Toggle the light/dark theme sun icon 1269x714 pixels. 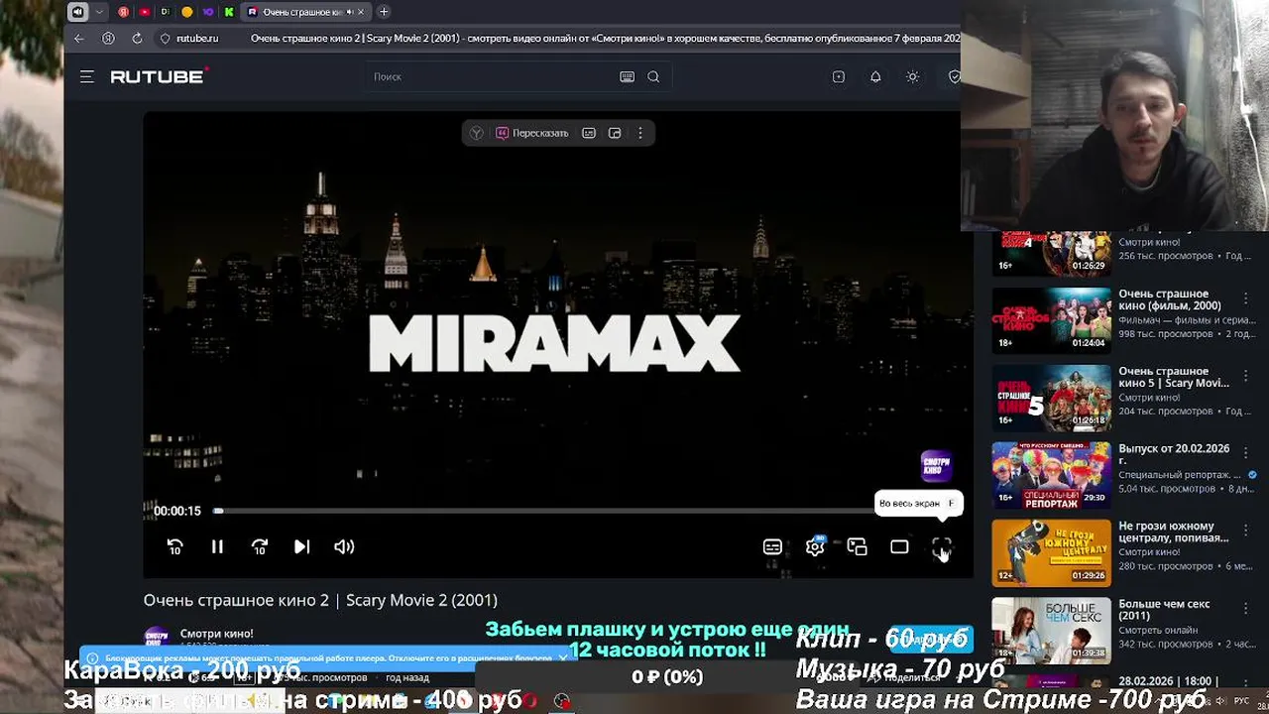[x=913, y=76]
